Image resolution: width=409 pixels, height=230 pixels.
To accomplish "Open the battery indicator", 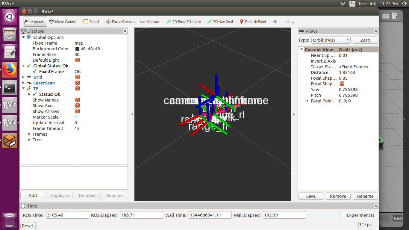I will (x=363, y=4).
